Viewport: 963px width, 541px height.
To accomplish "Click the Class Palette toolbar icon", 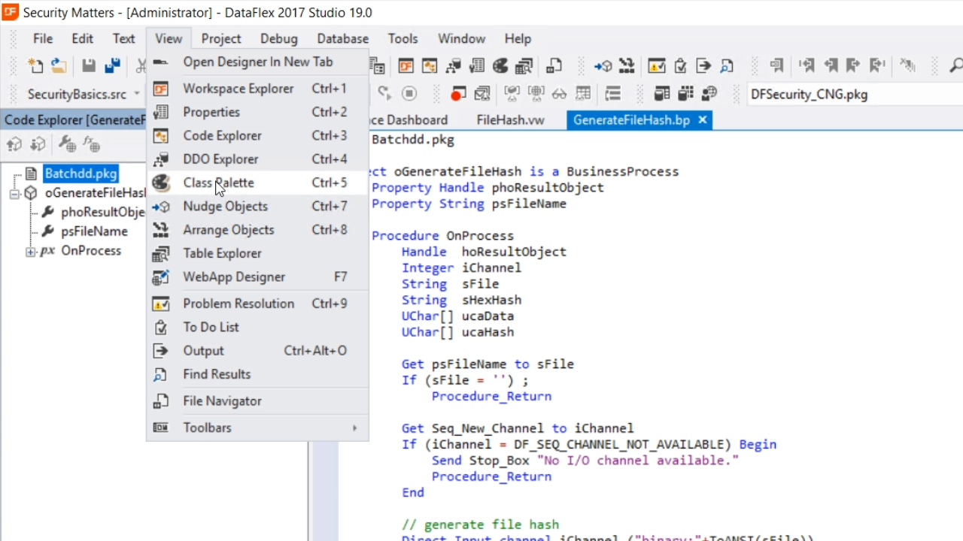I will click(x=500, y=66).
